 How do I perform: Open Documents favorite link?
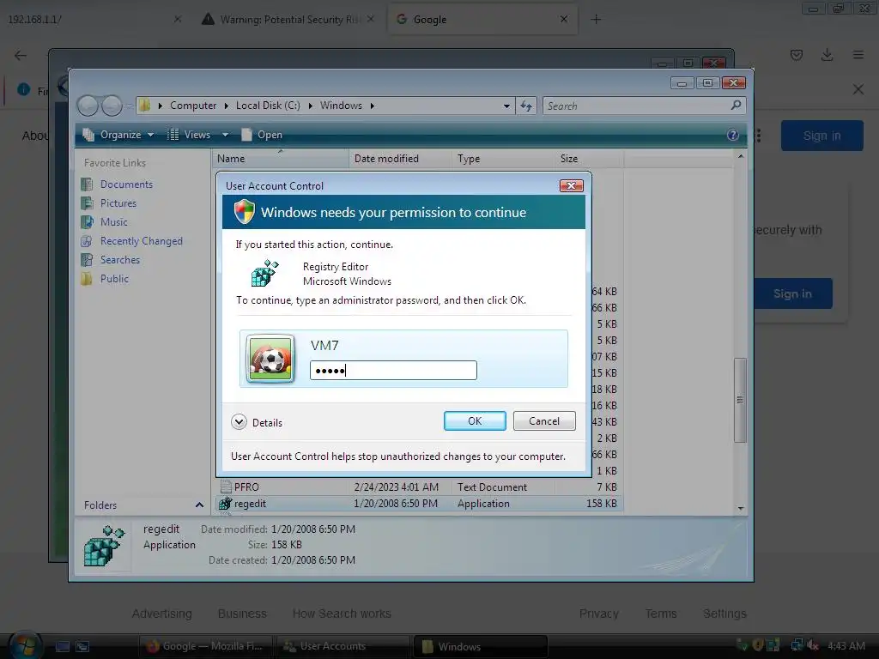click(x=126, y=184)
